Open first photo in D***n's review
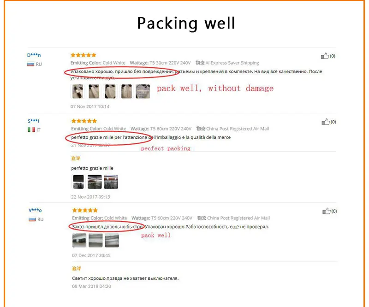369x307 pixels. (x=77, y=91)
